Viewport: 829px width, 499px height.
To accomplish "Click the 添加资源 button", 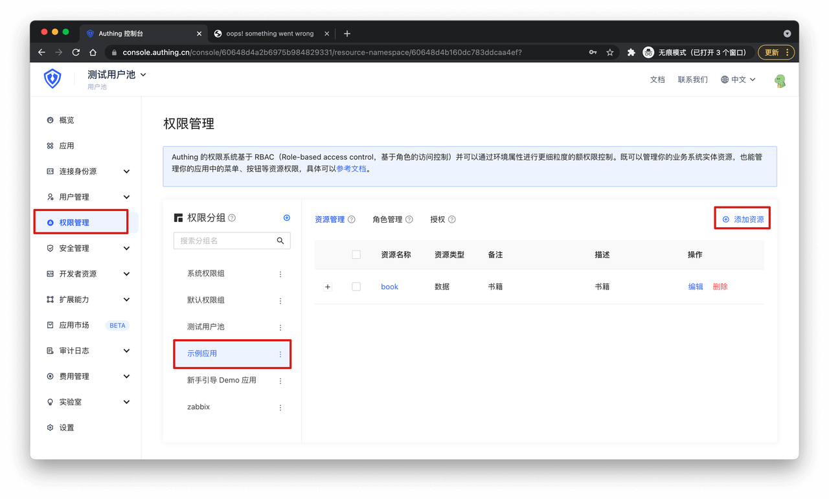I will tap(743, 219).
